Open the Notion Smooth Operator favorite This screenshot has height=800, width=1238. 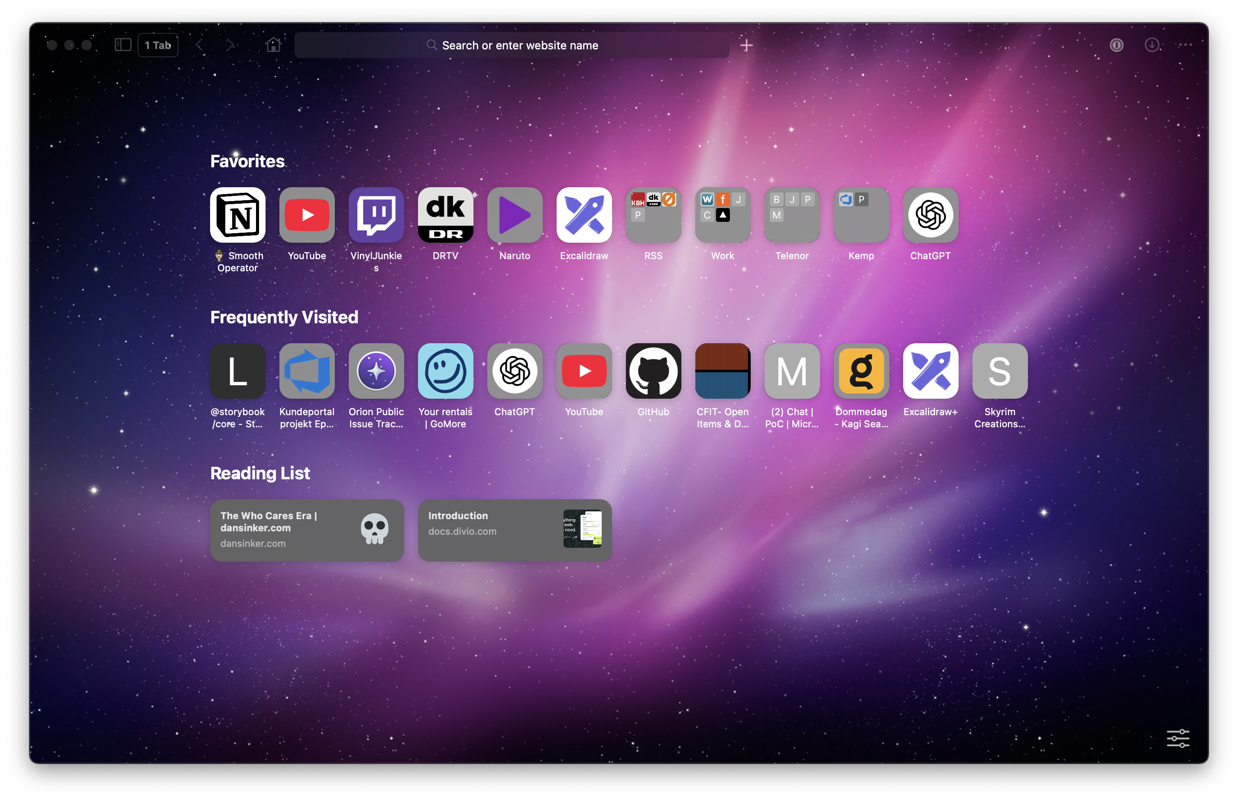point(238,215)
